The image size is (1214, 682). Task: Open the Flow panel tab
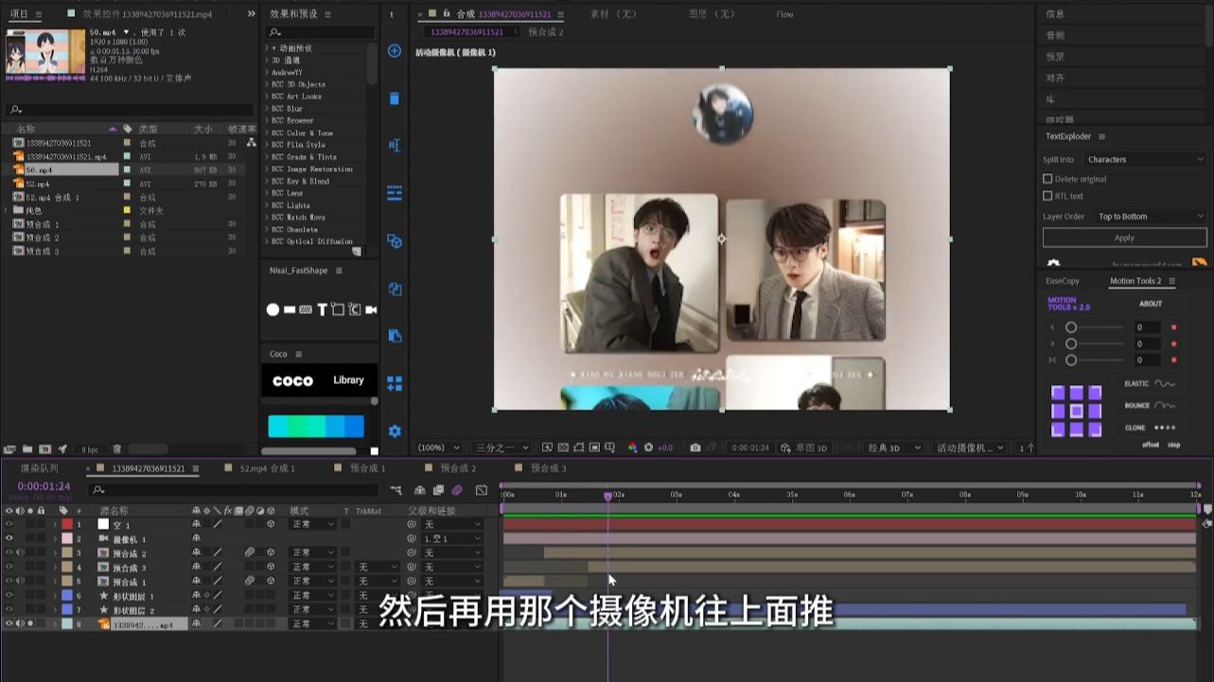point(784,14)
